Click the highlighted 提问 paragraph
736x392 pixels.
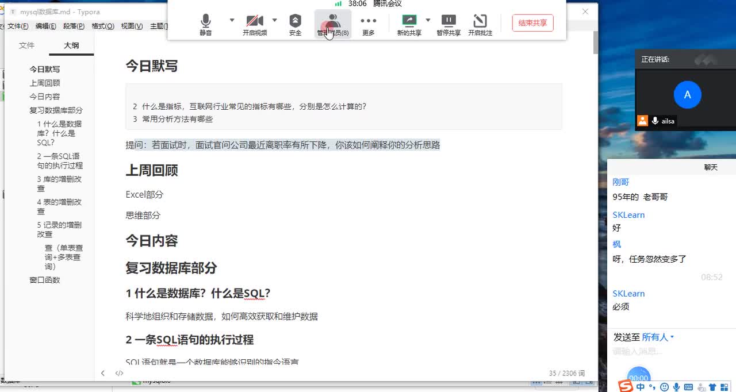coord(283,145)
